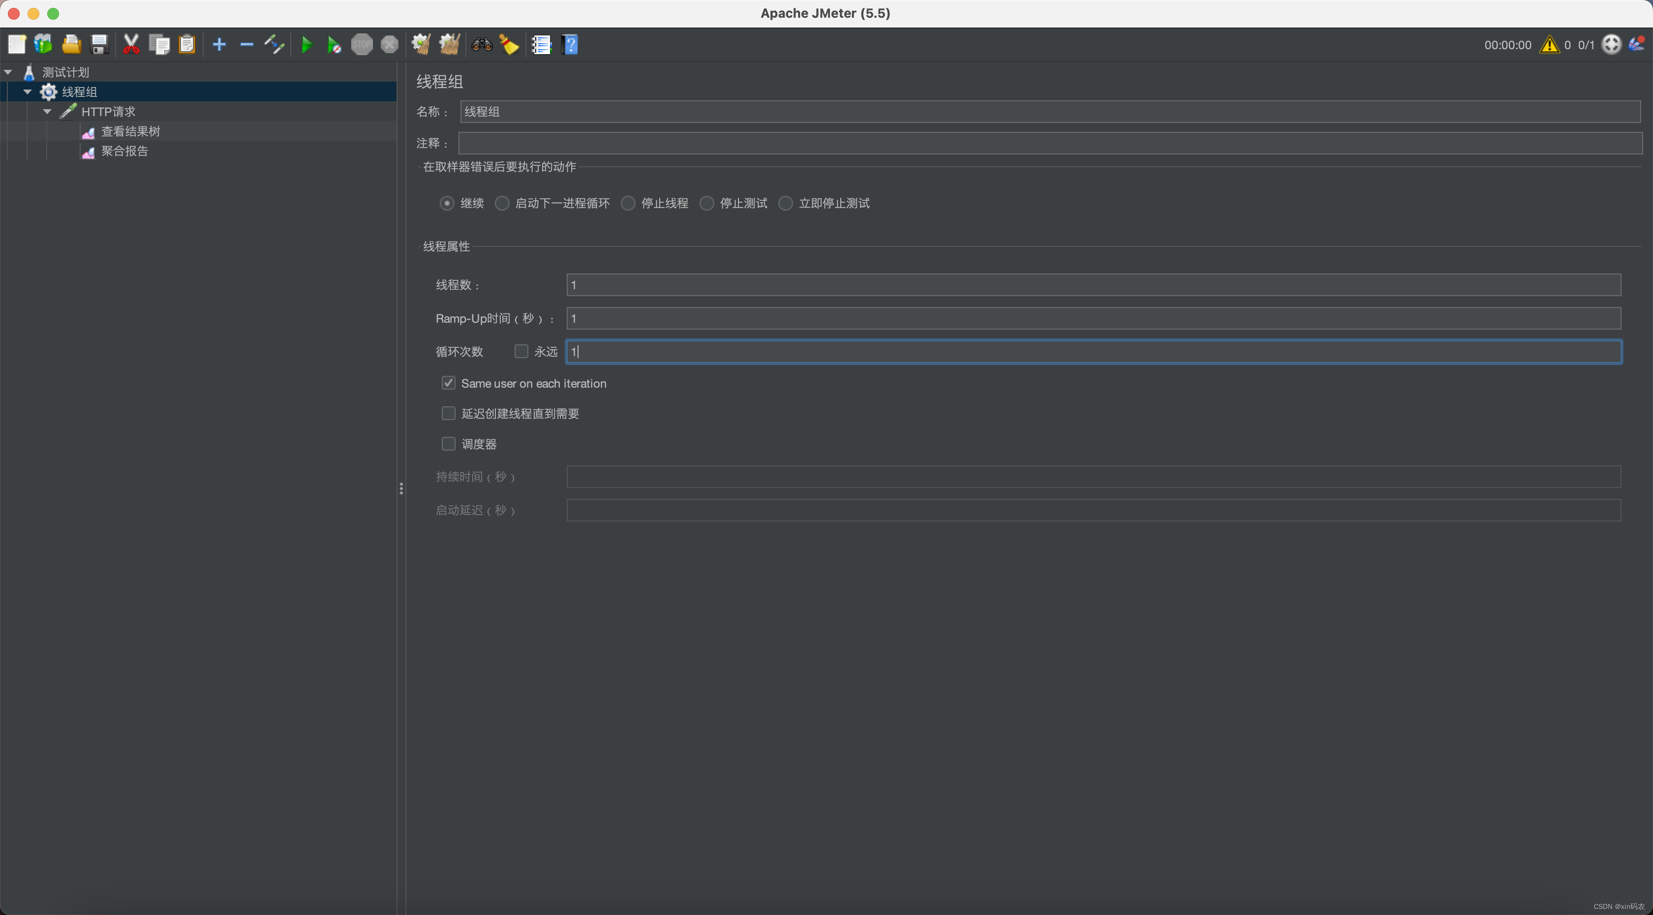Collapse the 线程组 tree node
This screenshot has width=1653, height=915.
28,91
